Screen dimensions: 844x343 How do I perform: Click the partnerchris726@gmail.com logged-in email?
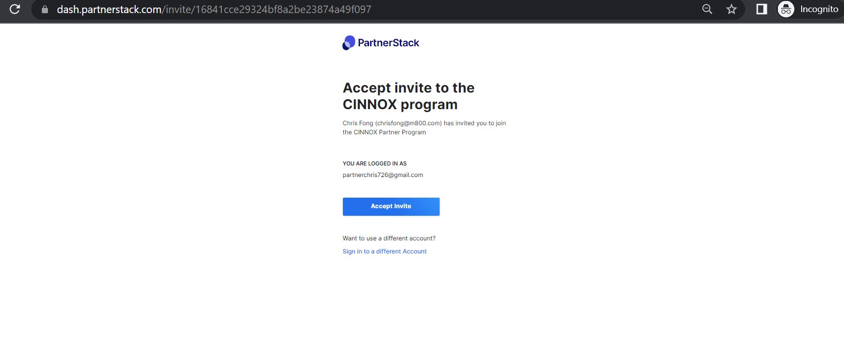(x=383, y=175)
